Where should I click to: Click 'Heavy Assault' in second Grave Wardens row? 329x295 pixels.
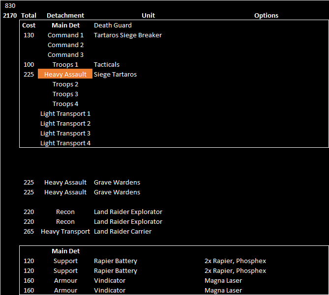65,192
